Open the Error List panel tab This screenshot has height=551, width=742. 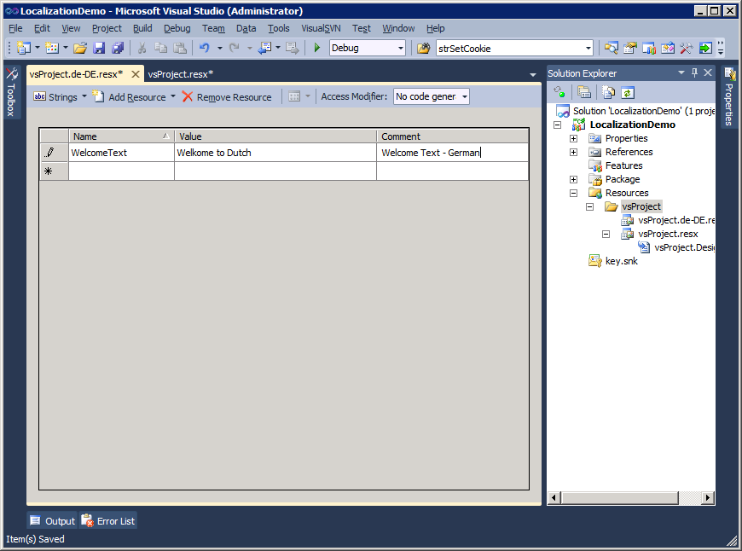coord(108,521)
